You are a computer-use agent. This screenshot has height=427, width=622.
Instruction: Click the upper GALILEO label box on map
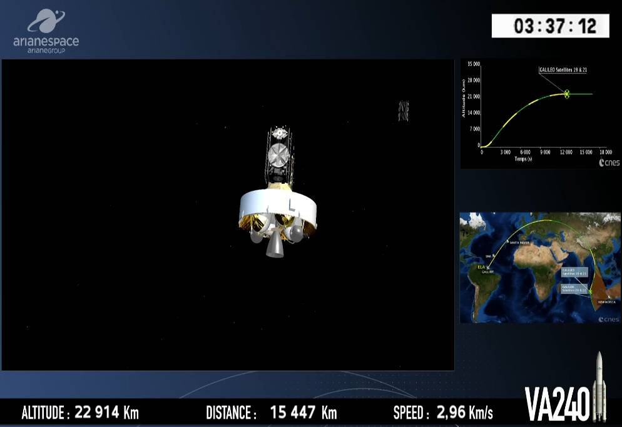click(574, 272)
